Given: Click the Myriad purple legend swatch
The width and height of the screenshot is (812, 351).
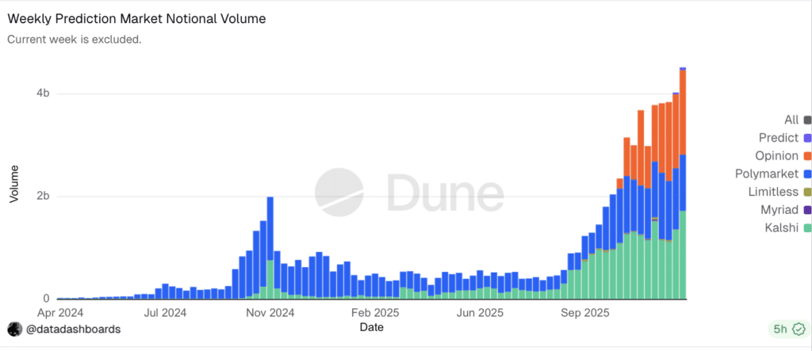Looking at the screenshot, I should tap(807, 210).
